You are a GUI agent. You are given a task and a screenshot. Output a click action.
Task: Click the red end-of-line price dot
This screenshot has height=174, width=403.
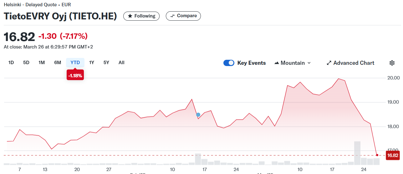point(377,155)
